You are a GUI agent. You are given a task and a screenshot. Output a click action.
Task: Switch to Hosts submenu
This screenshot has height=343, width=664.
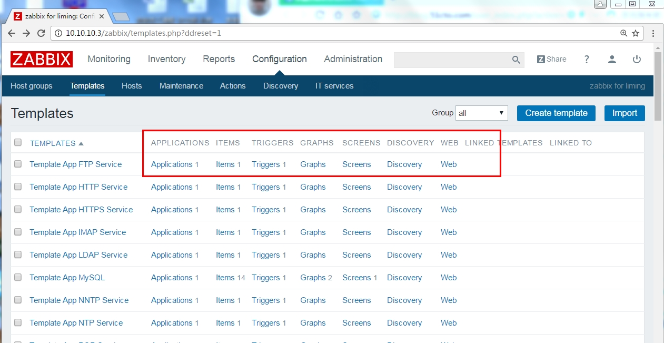click(132, 86)
